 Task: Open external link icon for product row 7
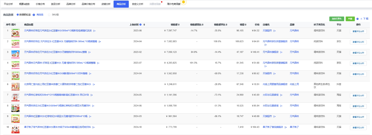click(x=92, y=95)
